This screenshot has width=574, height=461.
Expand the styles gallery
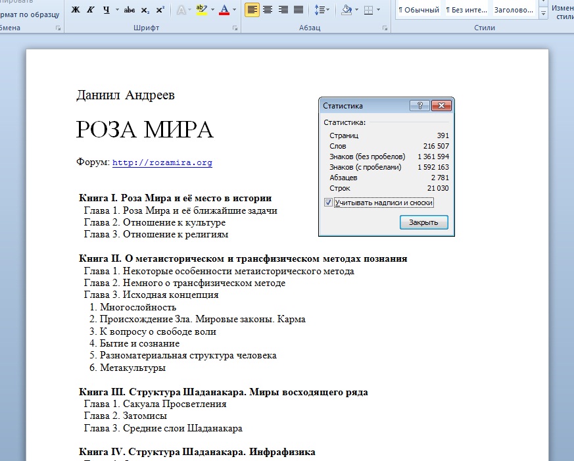click(544, 14)
